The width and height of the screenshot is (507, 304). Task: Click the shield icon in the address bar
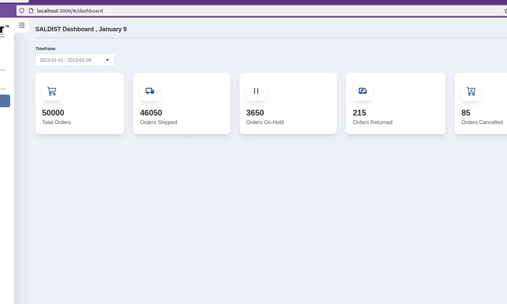[22, 11]
